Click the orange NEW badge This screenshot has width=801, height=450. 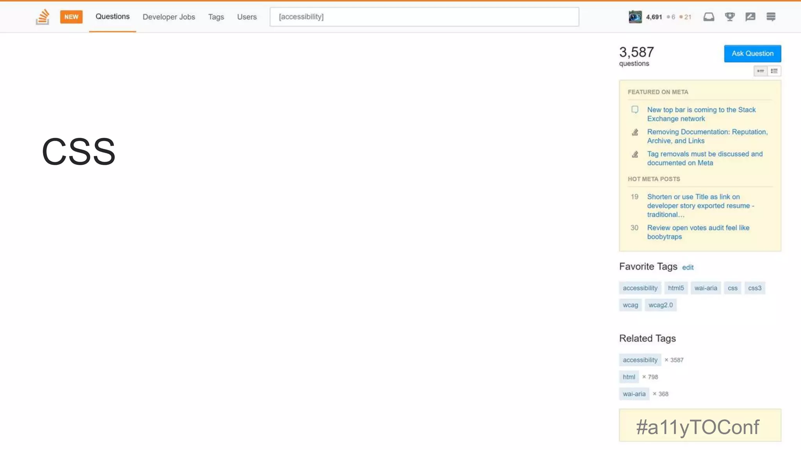click(71, 17)
